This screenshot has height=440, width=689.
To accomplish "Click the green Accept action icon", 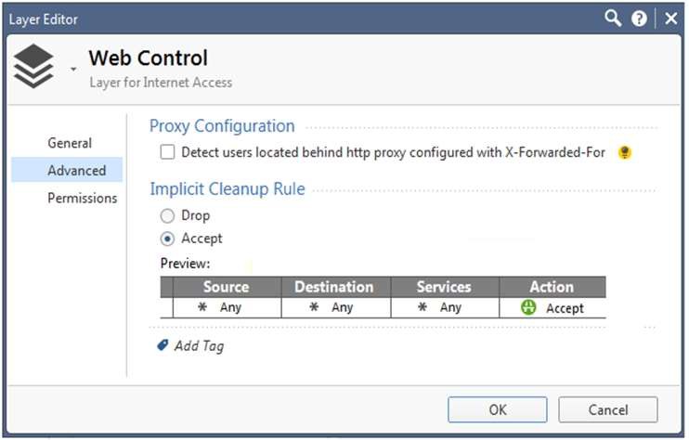I will click(x=528, y=307).
